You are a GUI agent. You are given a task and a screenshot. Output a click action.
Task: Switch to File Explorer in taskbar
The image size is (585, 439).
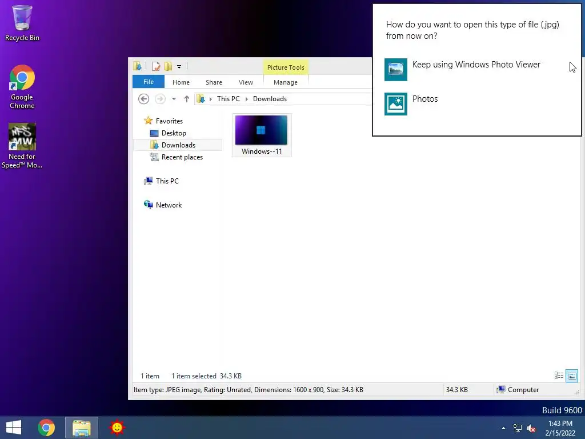tap(82, 428)
